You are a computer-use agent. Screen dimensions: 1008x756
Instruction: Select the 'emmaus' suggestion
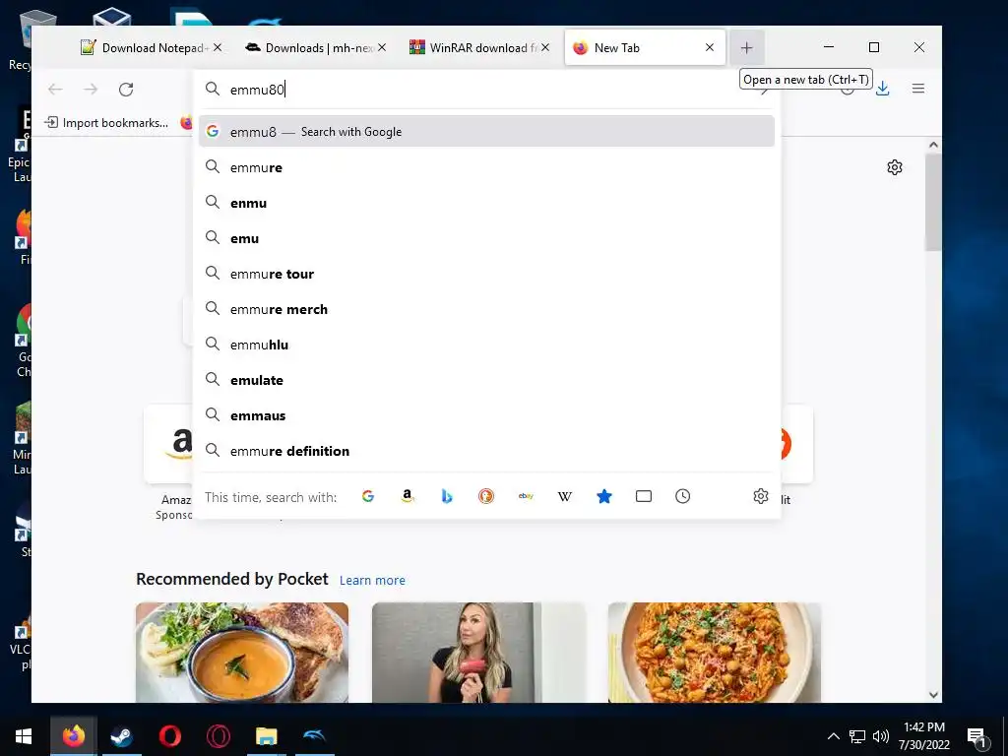(x=486, y=415)
